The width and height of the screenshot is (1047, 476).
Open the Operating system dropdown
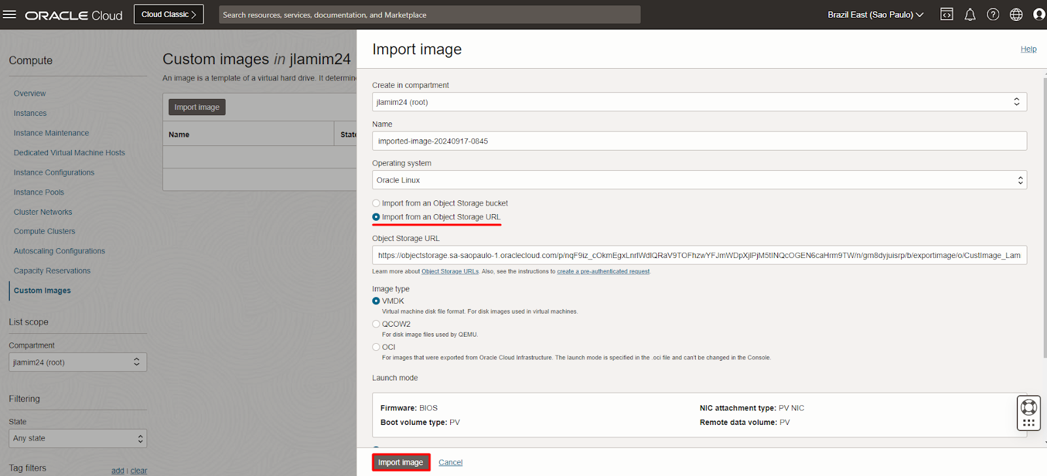(x=700, y=180)
